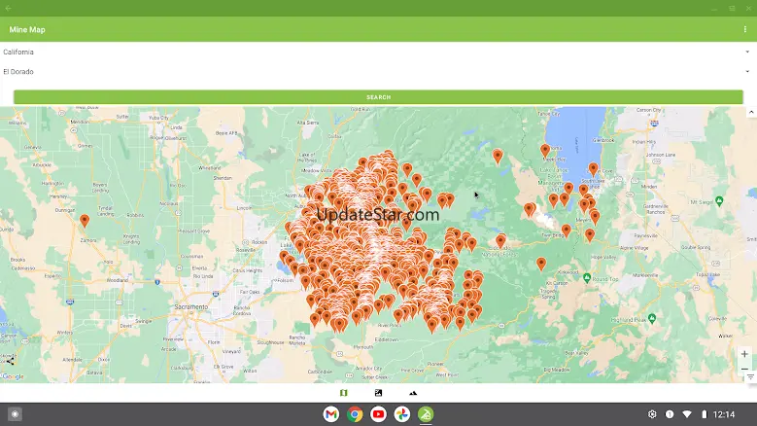The height and width of the screenshot is (426, 757).
Task: Click the Wi-Fi status icon
Action: click(687, 414)
